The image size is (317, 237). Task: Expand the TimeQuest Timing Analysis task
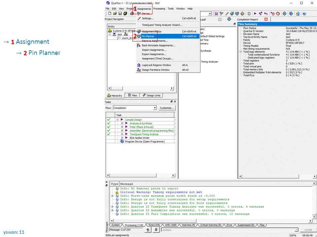click(x=122, y=134)
